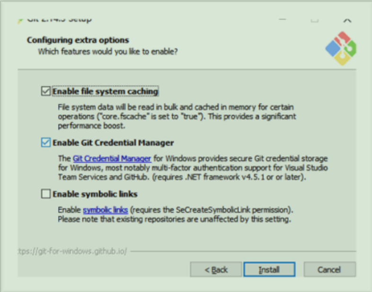This screenshot has height=292, width=372.
Task: Uncheck the file system caching checkbox
Action: 46,91
